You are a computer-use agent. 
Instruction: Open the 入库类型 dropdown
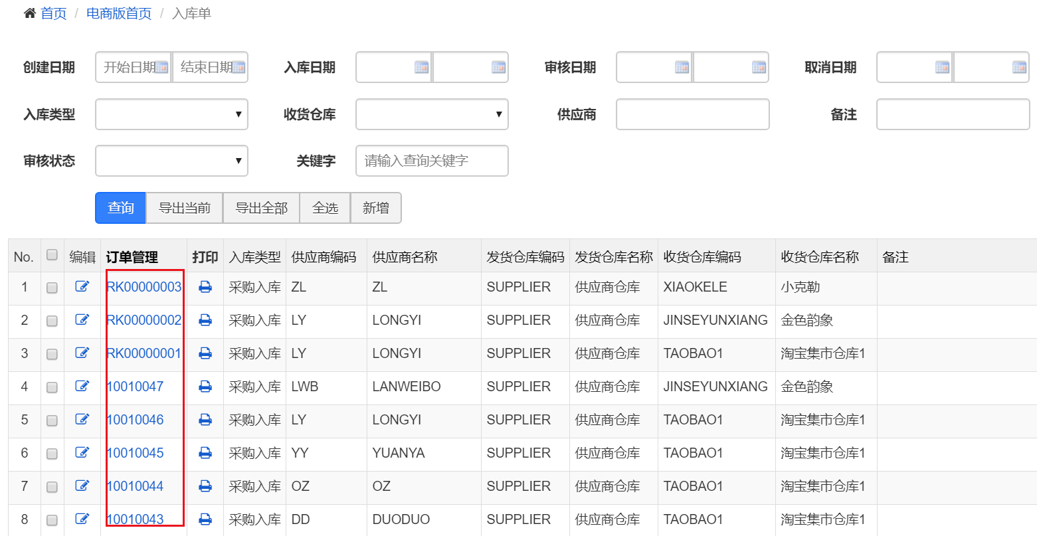(171, 114)
